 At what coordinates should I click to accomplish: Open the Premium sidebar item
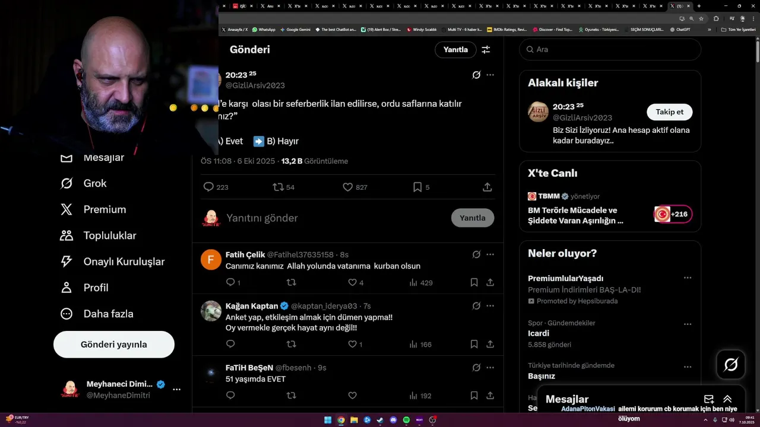click(x=93, y=209)
